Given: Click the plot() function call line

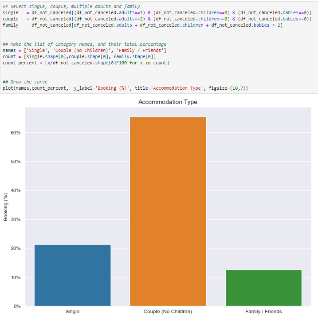Looking at the screenshot, I should pos(124,88).
